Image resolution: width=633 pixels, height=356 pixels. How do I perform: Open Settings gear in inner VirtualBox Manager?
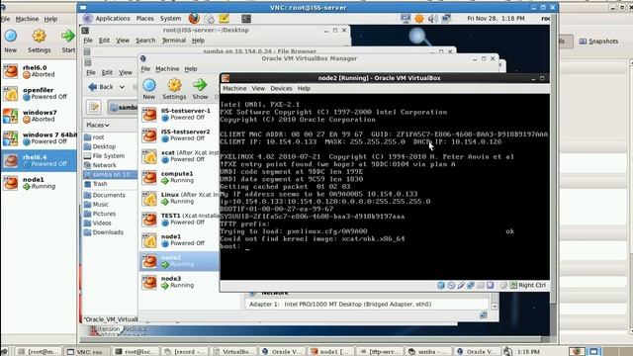tap(174, 85)
